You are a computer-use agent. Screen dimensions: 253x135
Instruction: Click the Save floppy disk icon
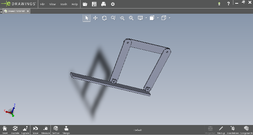(x=94, y=4)
